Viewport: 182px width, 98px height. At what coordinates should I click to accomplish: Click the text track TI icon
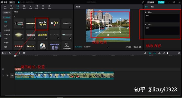[3, 69]
